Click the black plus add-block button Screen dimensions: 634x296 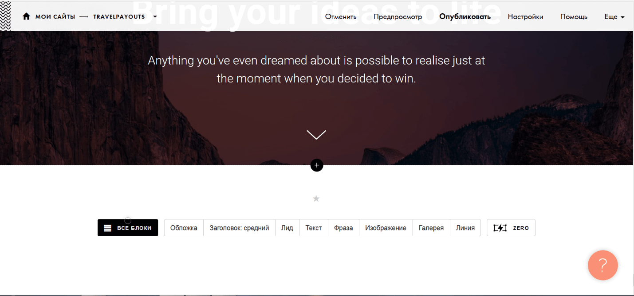(316, 165)
